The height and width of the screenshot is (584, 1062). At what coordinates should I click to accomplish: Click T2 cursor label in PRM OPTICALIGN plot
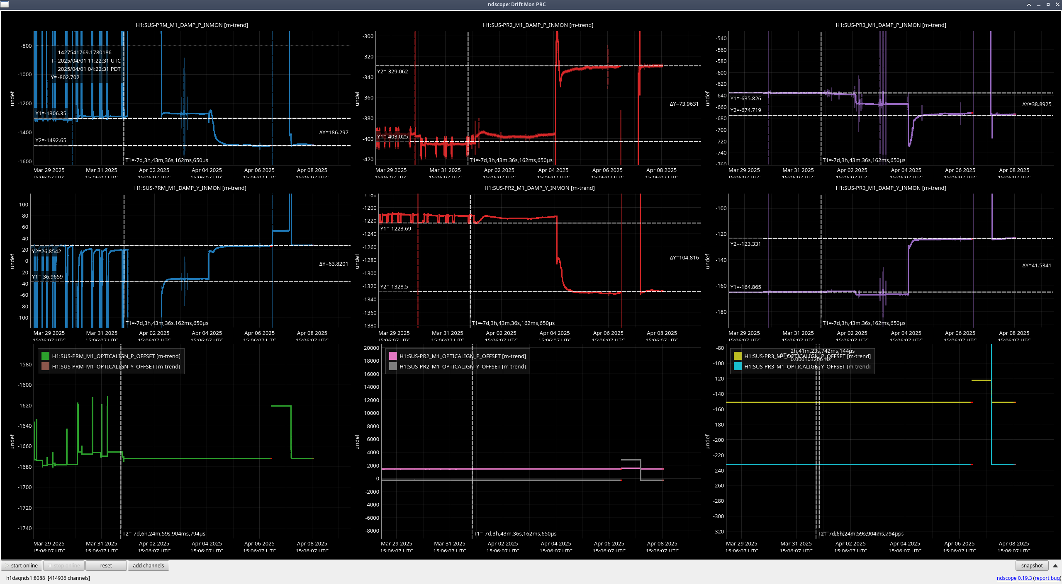tap(163, 533)
